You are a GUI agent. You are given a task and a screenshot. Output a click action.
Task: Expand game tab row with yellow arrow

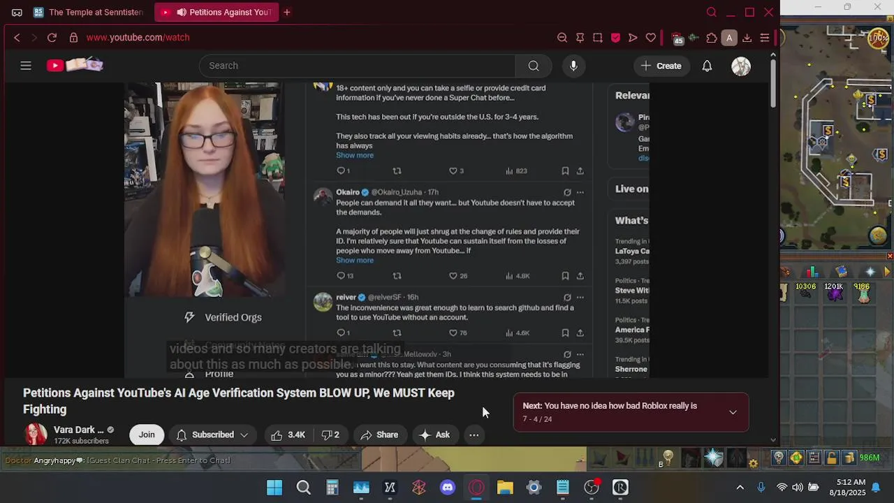889,272
